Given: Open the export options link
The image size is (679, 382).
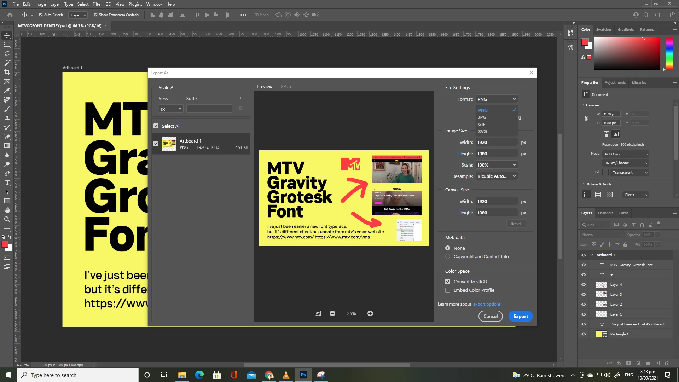Looking at the screenshot, I should coord(487,304).
